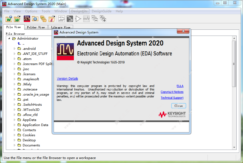Click the AppData folder icon
Viewport: 243px width, 163px height.
pyautogui.click(x=19, y=120)
